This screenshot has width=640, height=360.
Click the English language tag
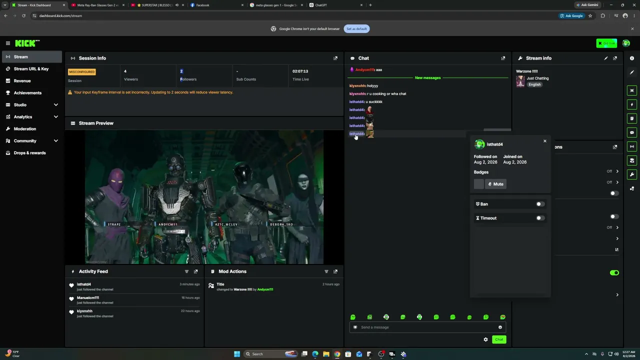tap(534, 84)
